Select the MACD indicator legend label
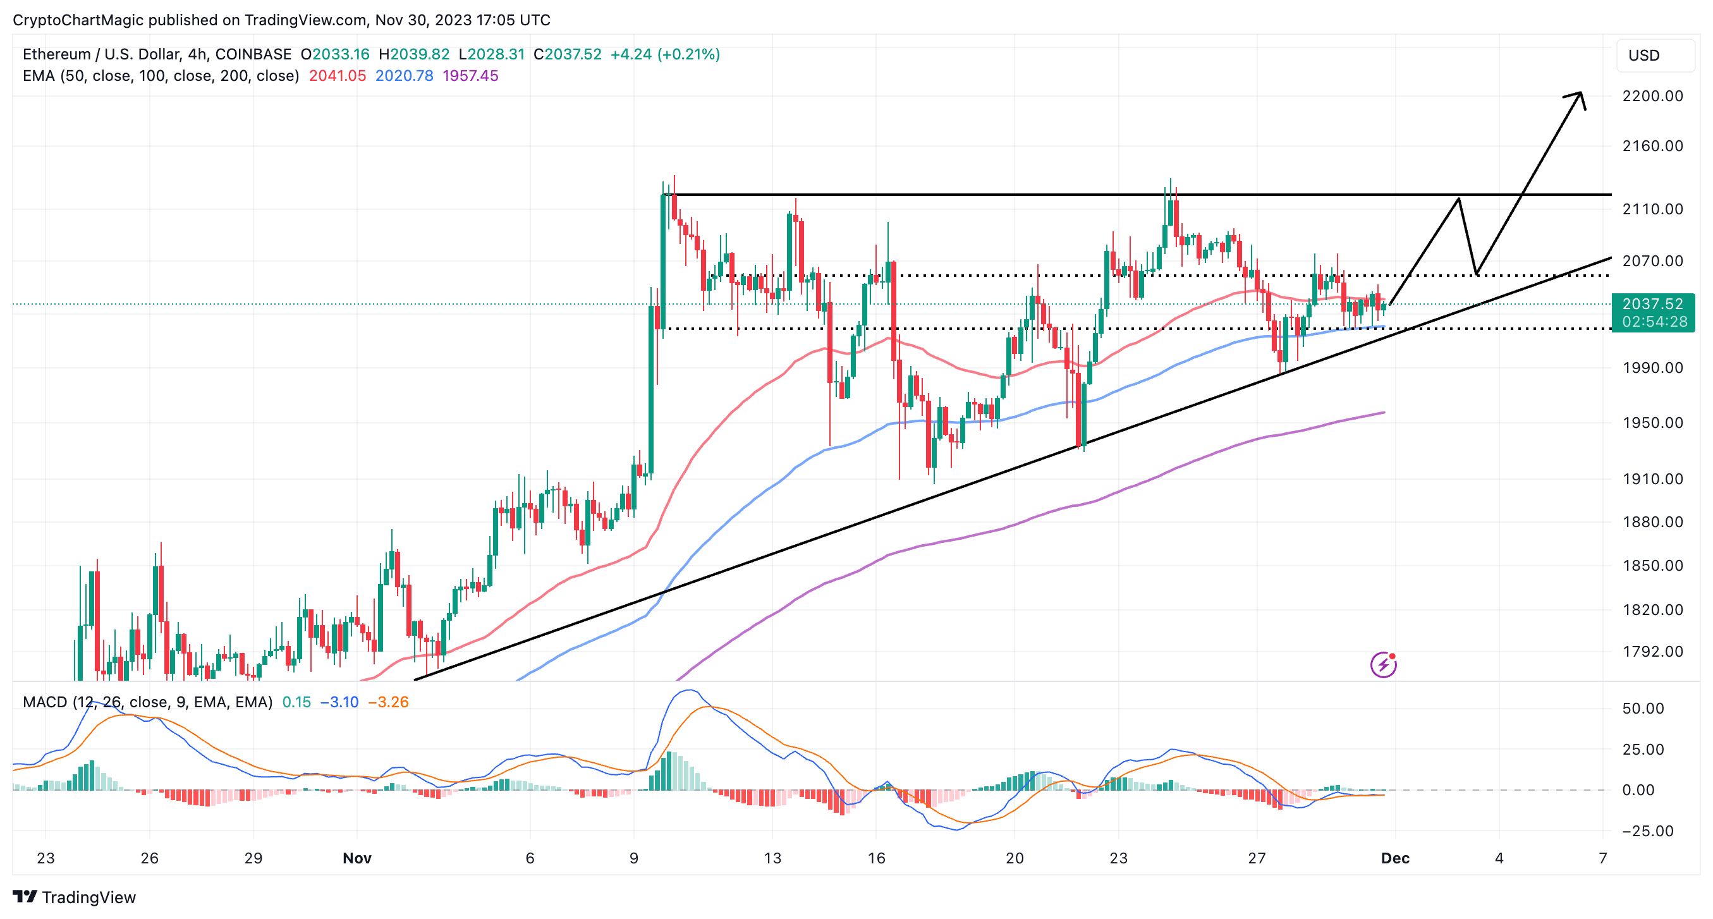 pyautogui.click(x=148, y=702)
